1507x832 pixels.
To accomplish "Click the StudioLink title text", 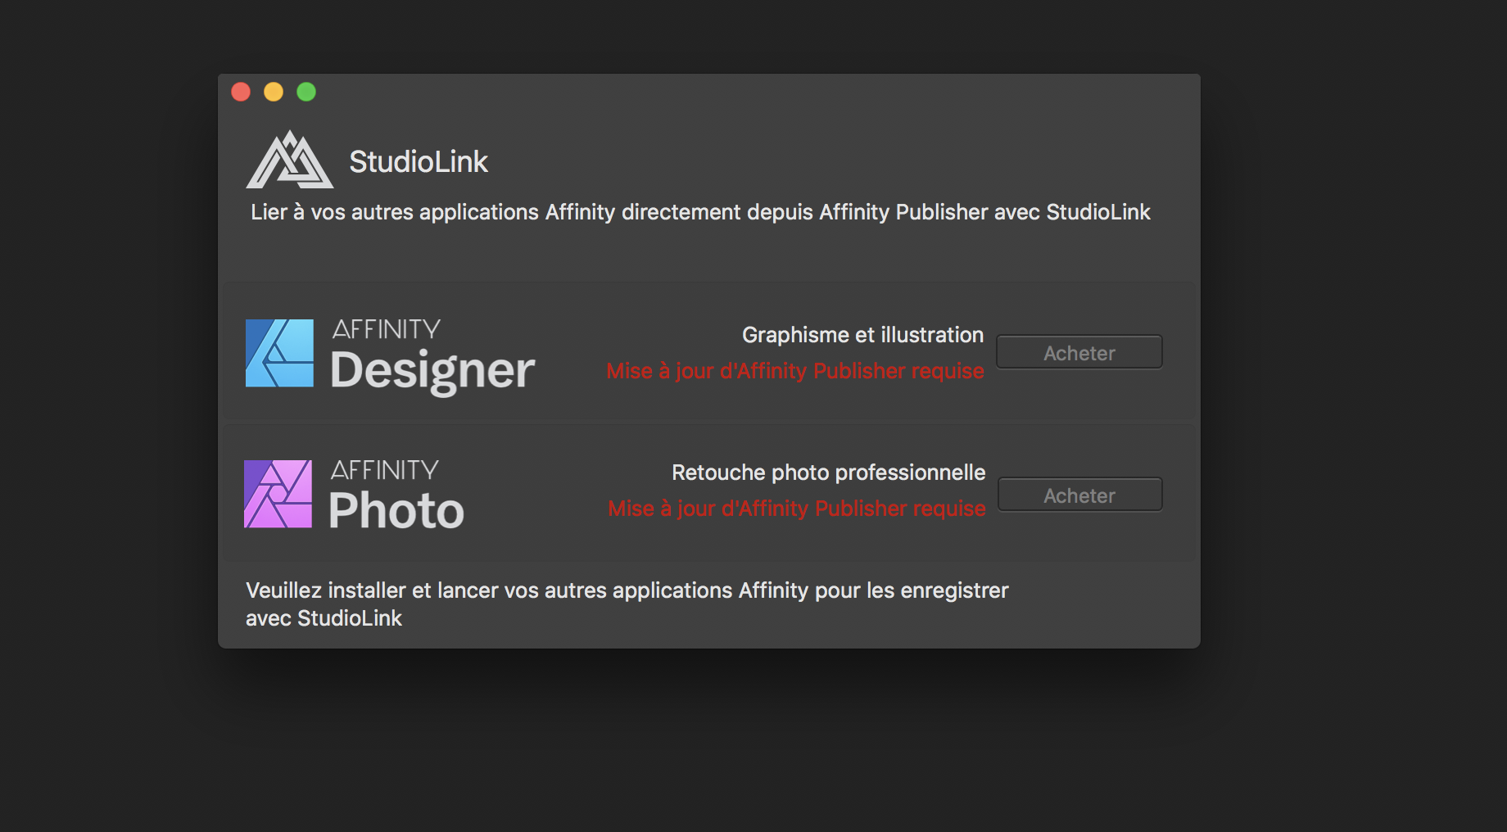I will tap(419, 161).
